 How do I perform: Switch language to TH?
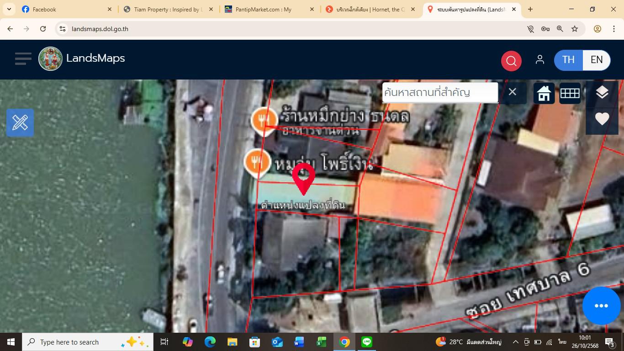(568, 60)
